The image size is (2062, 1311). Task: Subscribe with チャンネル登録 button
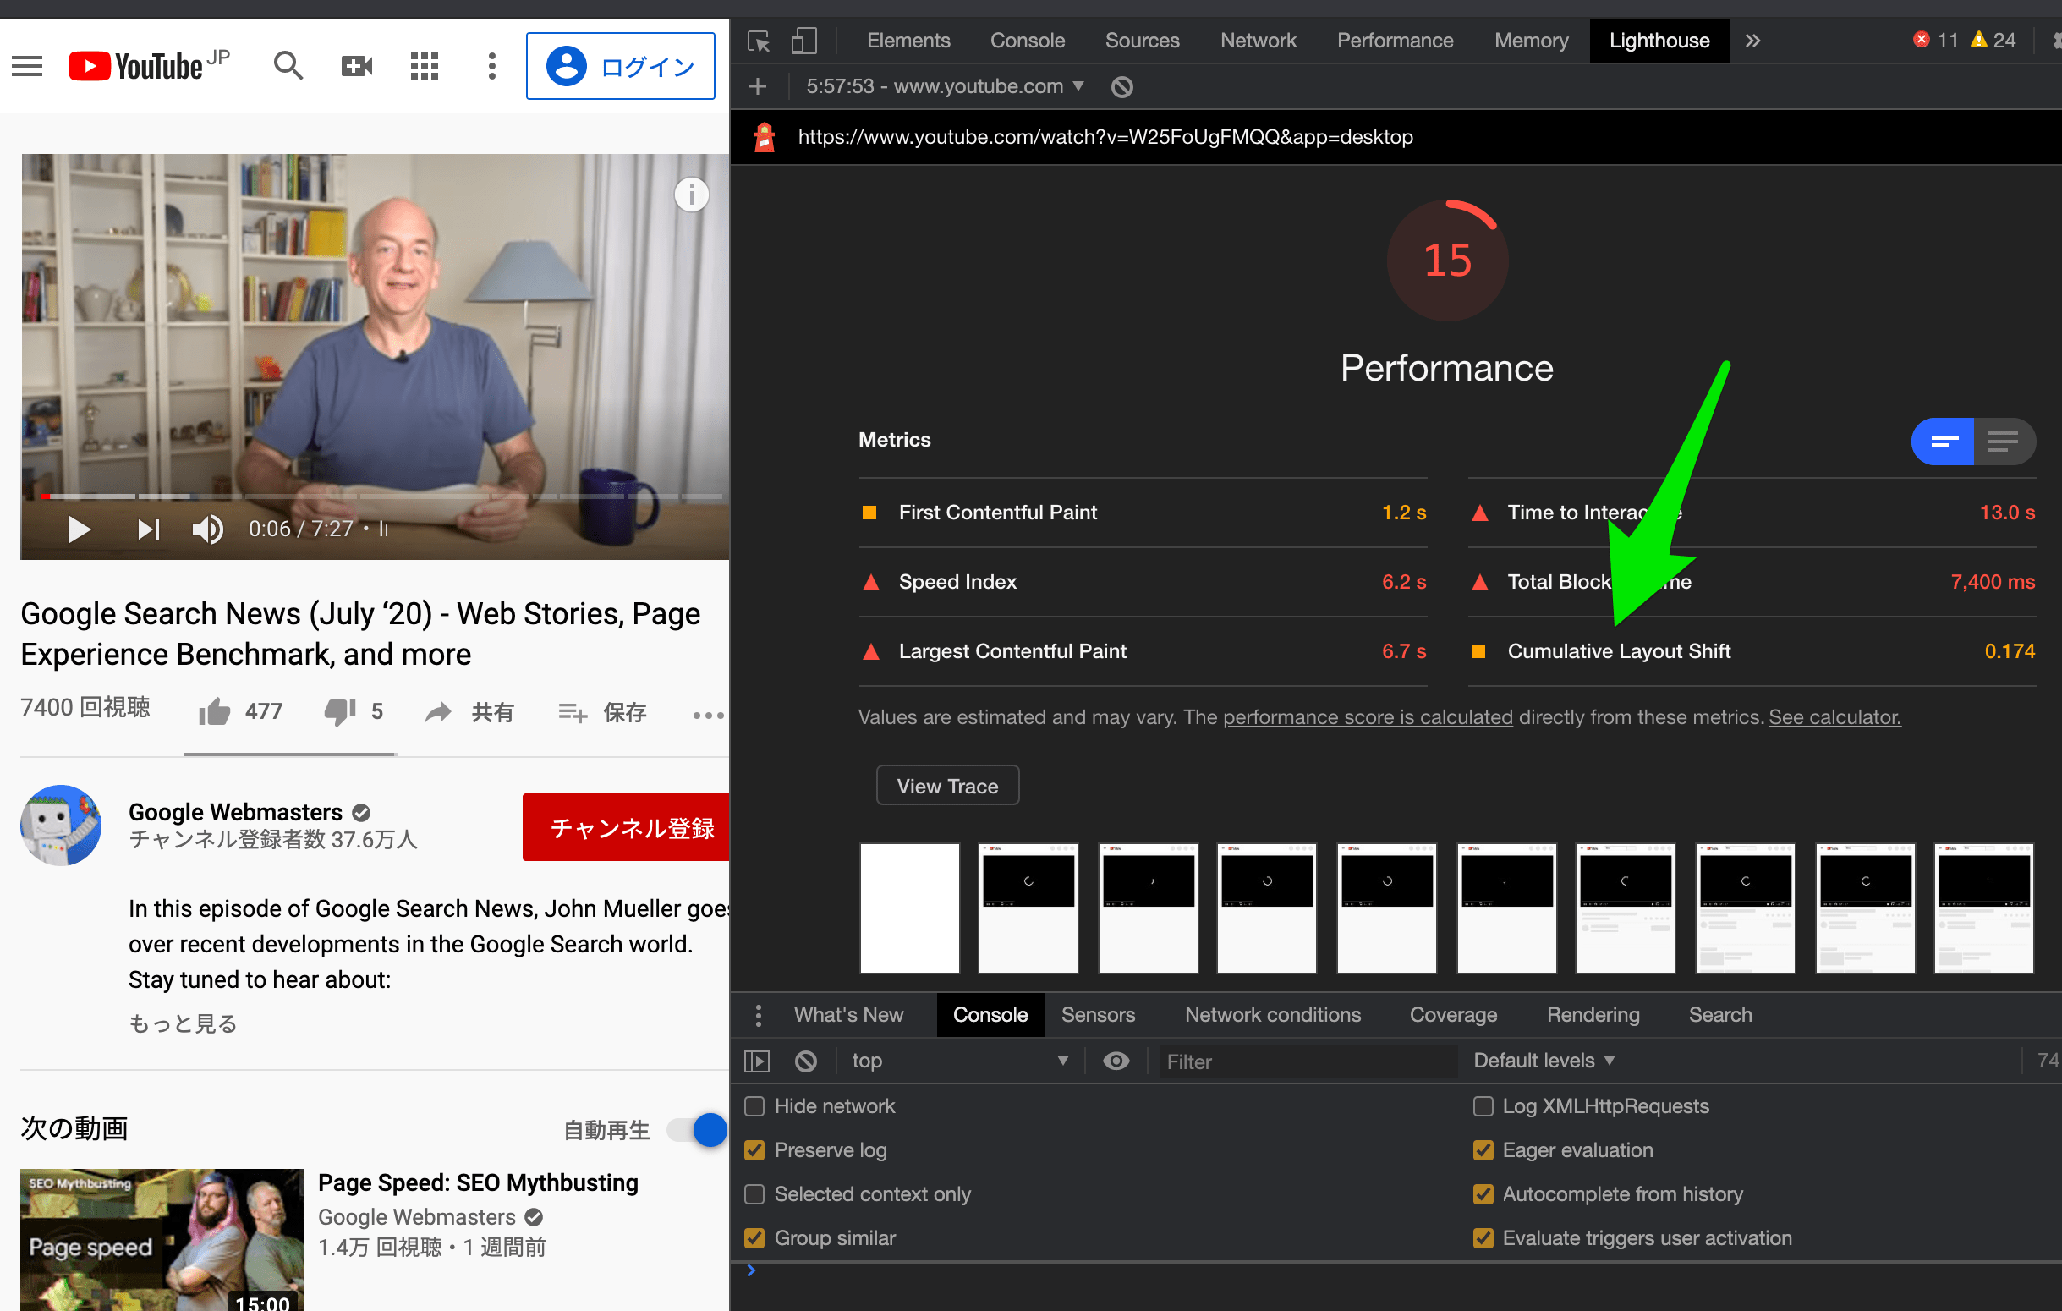pyautogui.click(x=626, y=827)
